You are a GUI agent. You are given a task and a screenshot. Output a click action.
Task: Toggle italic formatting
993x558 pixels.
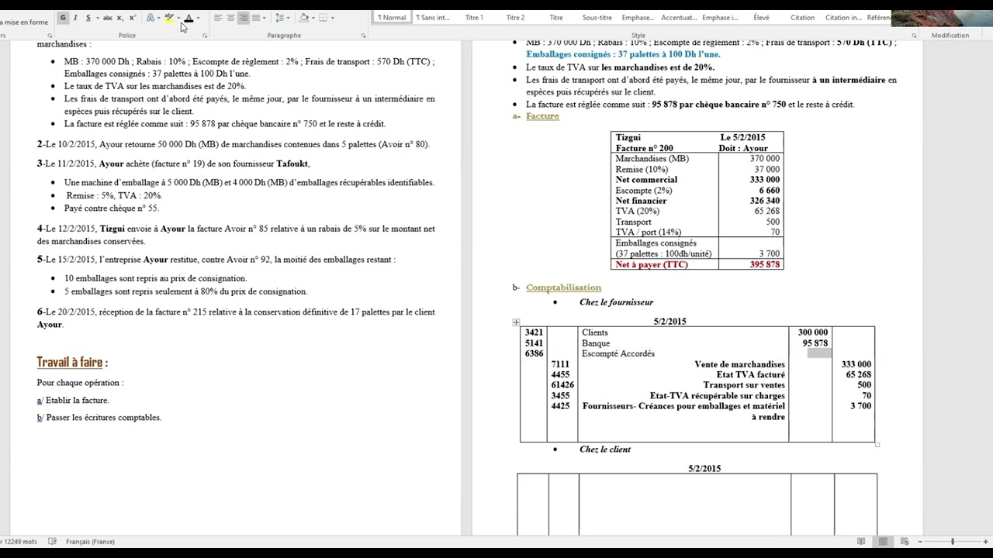coord(75,18)
